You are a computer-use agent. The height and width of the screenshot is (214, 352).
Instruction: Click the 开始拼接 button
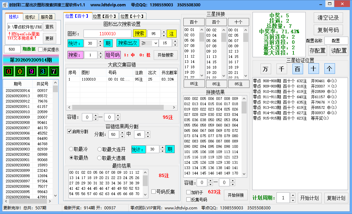236,195
